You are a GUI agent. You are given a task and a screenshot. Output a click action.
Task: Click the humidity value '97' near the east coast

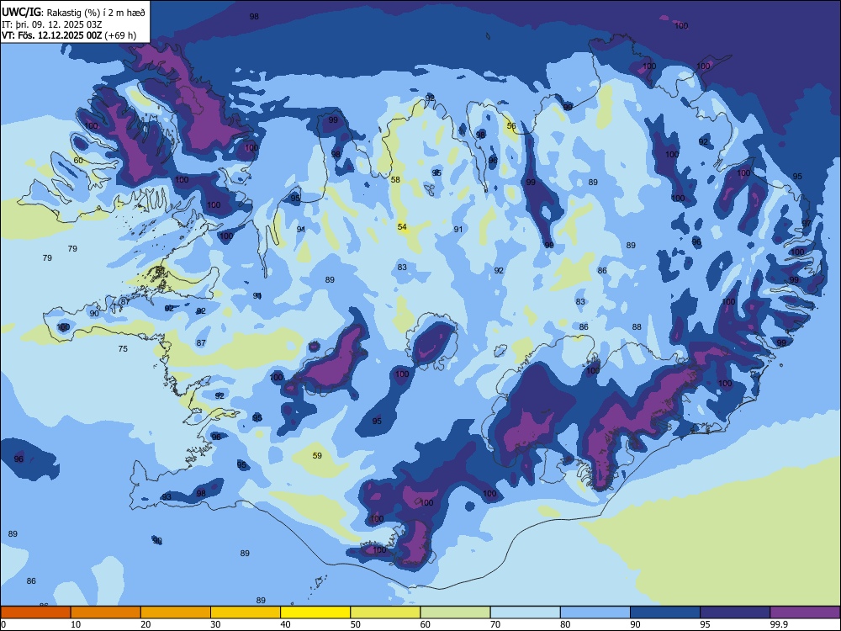click(x=807, y=223)
